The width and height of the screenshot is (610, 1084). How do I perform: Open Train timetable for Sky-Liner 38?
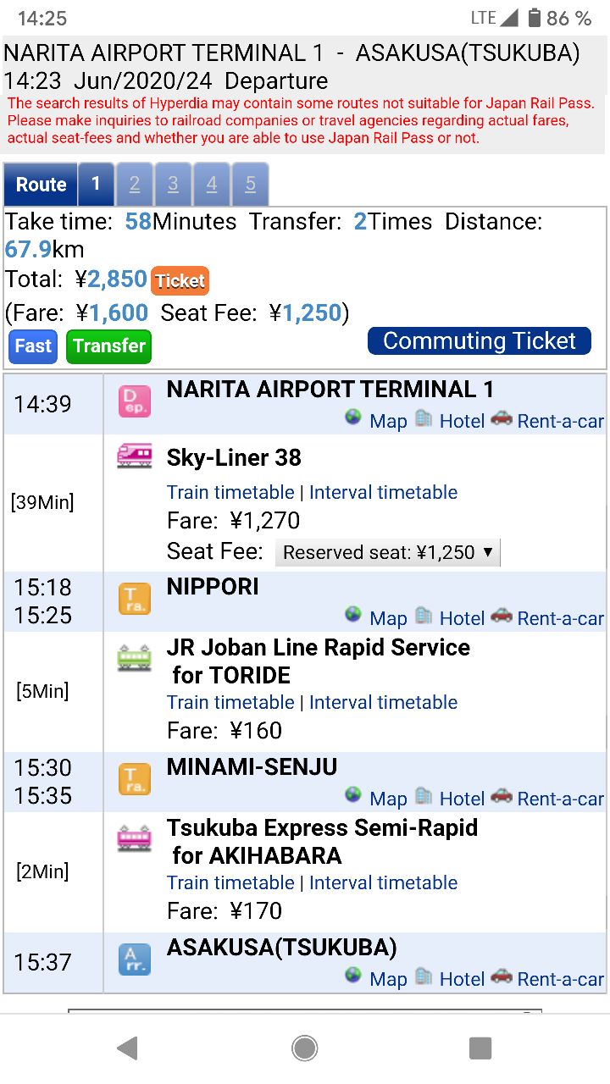[230, 492]
